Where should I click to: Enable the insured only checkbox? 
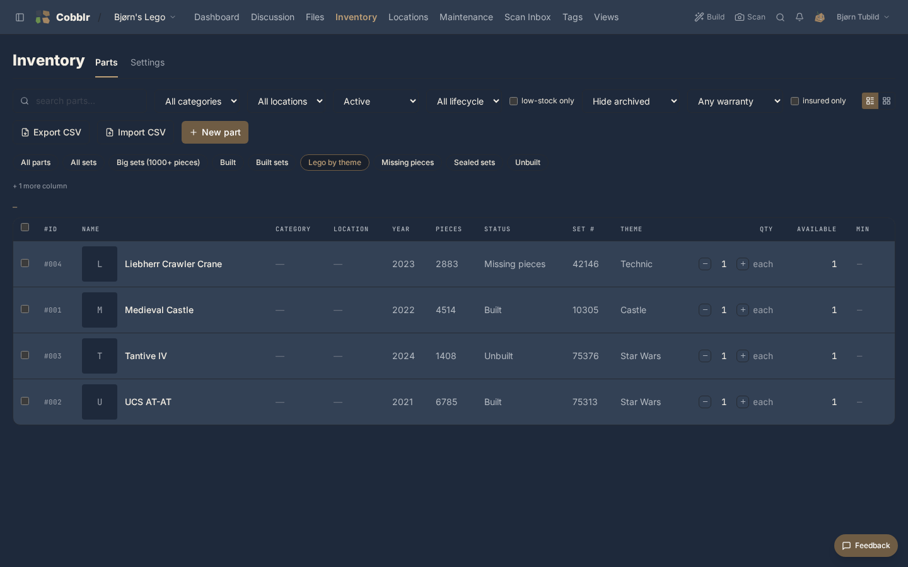794,101
